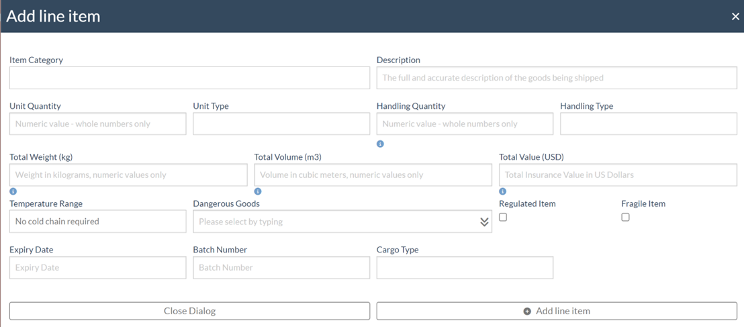Close the Add line item dialog via X

735,17
